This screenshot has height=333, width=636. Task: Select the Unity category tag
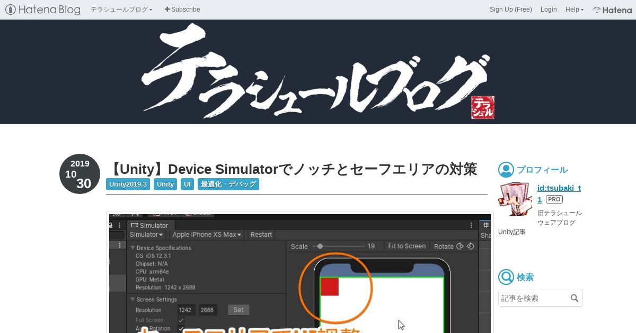(165, 184)
